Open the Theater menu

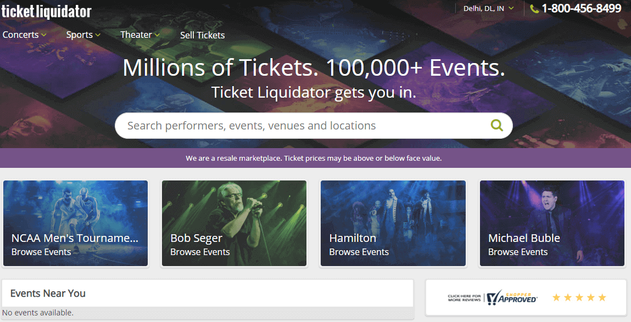(x=137, y=35)
